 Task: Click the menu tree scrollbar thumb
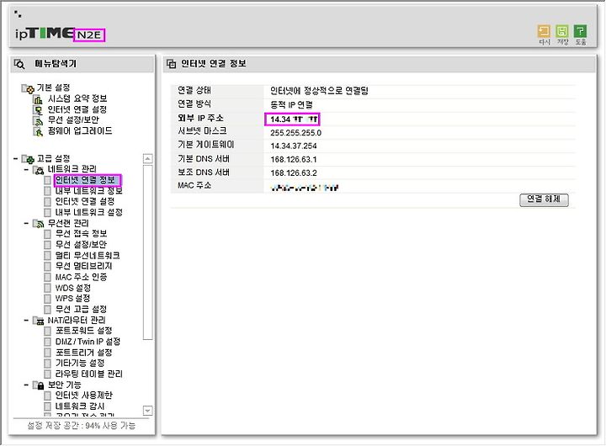[x=147, y=252]
